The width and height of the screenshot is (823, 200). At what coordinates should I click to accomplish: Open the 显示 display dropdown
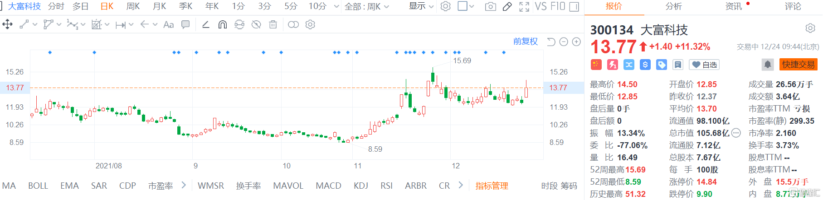pos(421,6)
